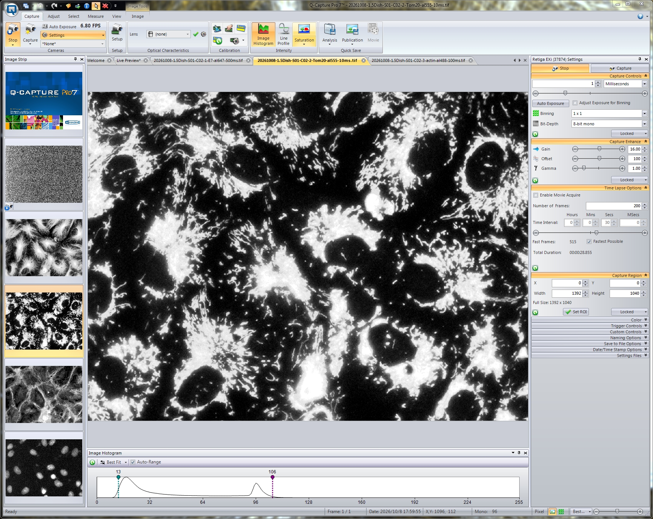This screenshot has height=519, width=653.
Task: Expand the Naming Options section
Action: tap(590, 338)
